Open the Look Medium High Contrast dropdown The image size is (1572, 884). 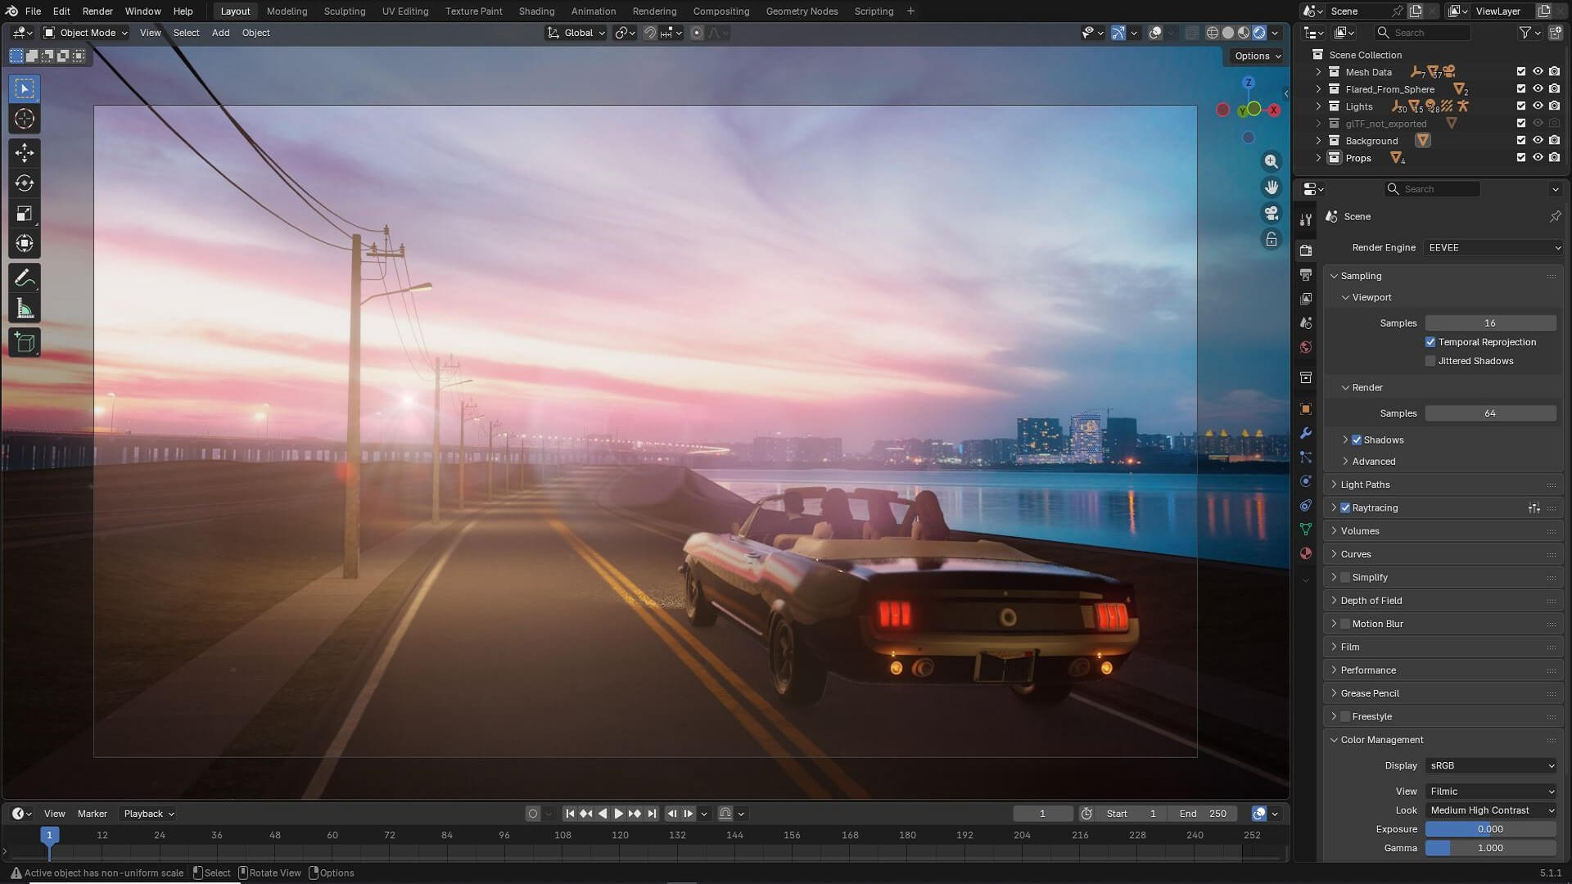pos(1491,810)
